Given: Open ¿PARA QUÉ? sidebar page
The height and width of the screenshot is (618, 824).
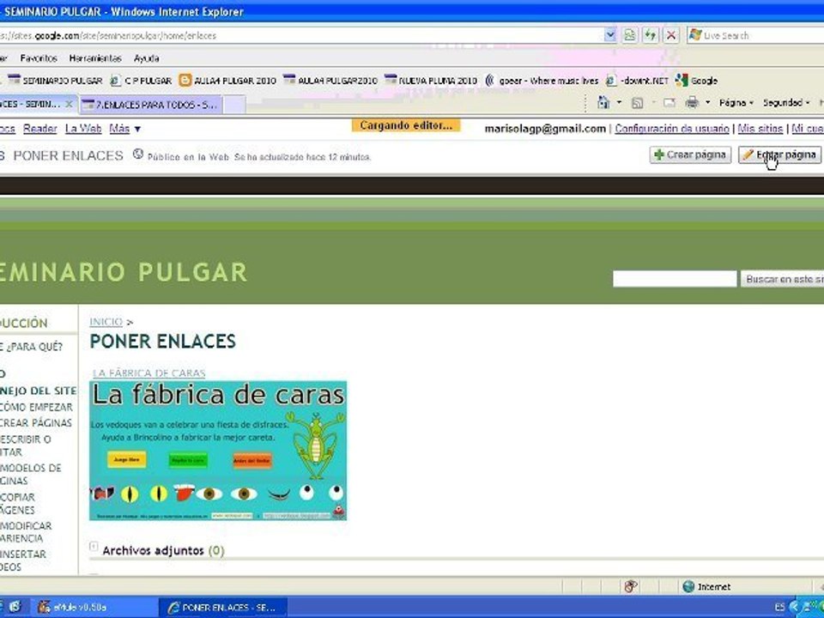Looking at the screenshot, I should [x=32, y=347].
